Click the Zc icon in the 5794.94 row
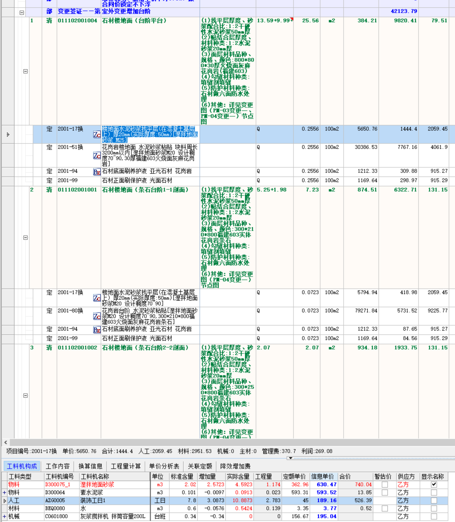The height and width of the screenshot is (522, 455). coord(97,298)
